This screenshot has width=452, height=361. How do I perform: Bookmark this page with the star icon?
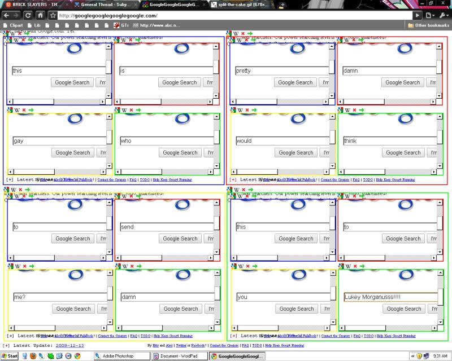coord(53,15)
